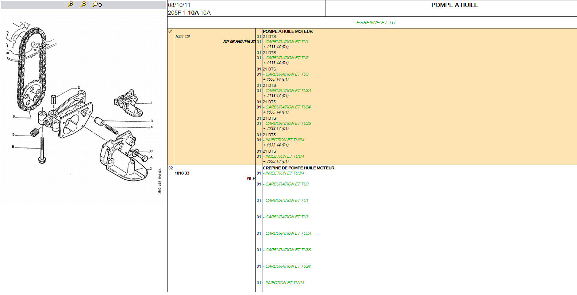Select the zoom and pan magnifier tool

click(x=97, y=4)
